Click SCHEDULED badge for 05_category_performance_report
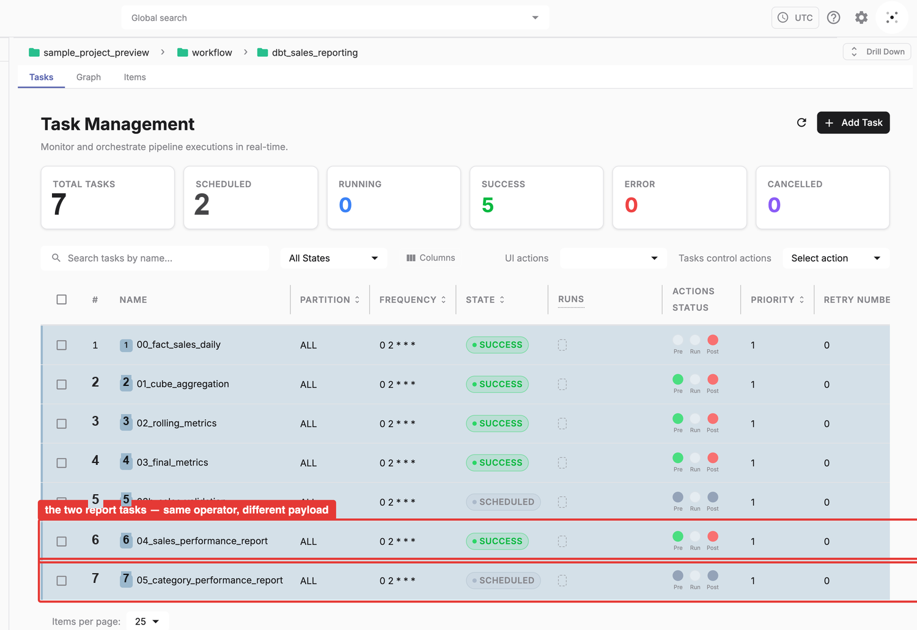Viewport: 917px width, 630px height. [x=503, y=580]
